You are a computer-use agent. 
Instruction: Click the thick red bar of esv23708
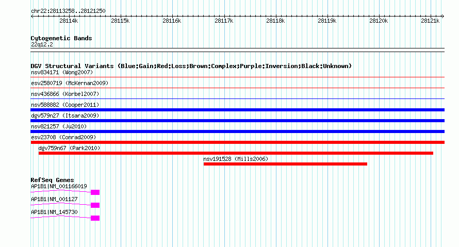coord(237,142)
